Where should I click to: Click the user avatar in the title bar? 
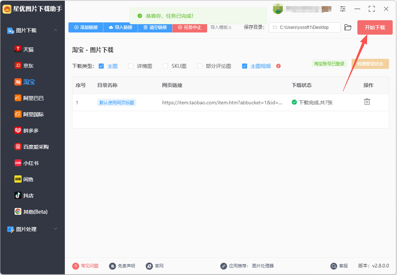(278, 9)
